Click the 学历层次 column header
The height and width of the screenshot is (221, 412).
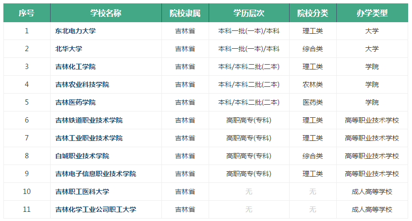click(249, 13)
